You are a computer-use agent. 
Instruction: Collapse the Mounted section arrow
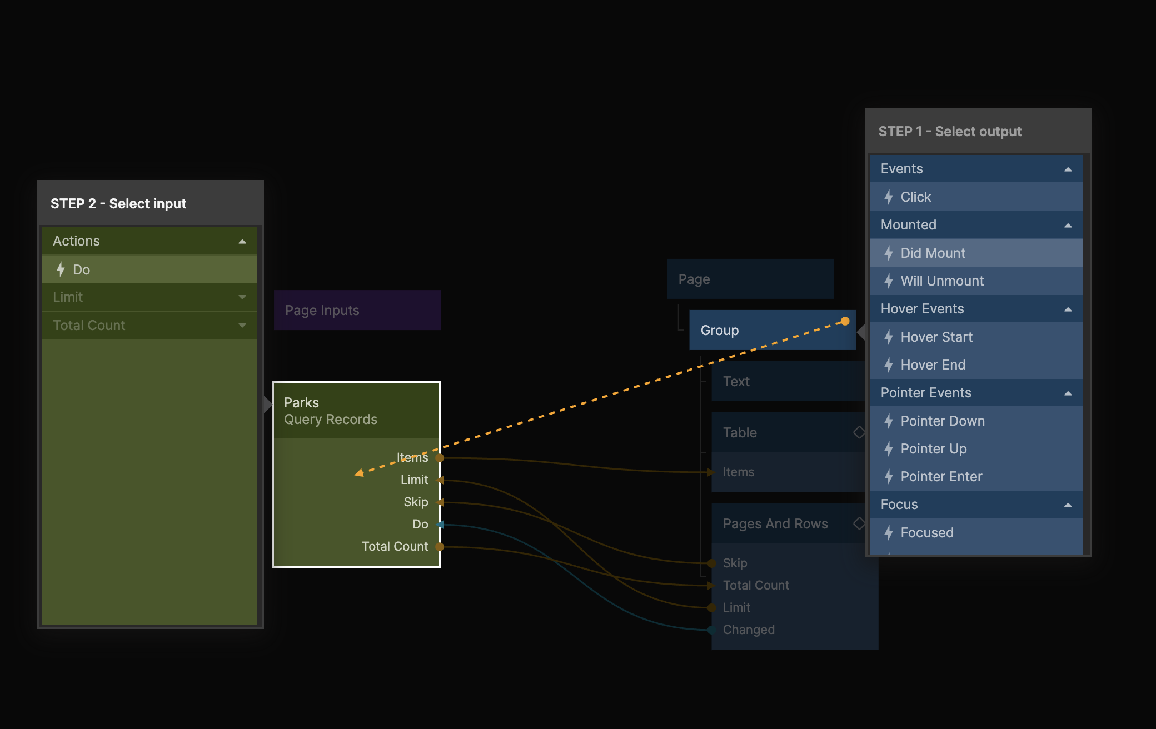[x=1068, y=226]
